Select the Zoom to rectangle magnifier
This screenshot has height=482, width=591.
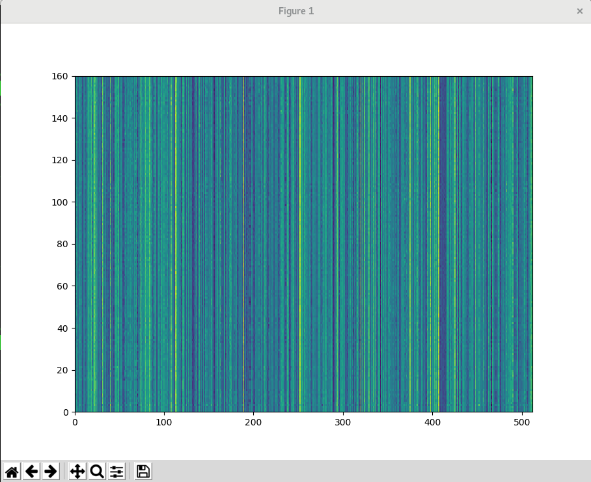[x=97, y=472]
